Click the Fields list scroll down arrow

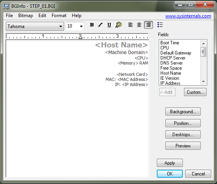coord(203,82)
